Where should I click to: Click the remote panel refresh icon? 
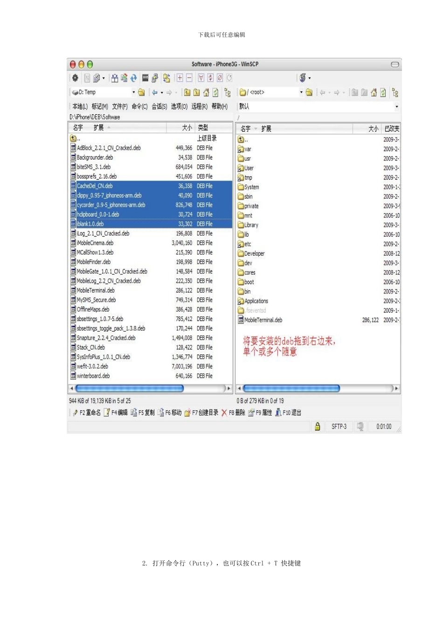383,92
